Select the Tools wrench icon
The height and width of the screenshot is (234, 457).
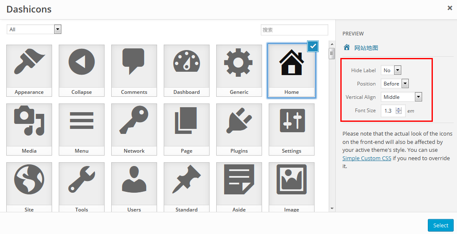82,184
